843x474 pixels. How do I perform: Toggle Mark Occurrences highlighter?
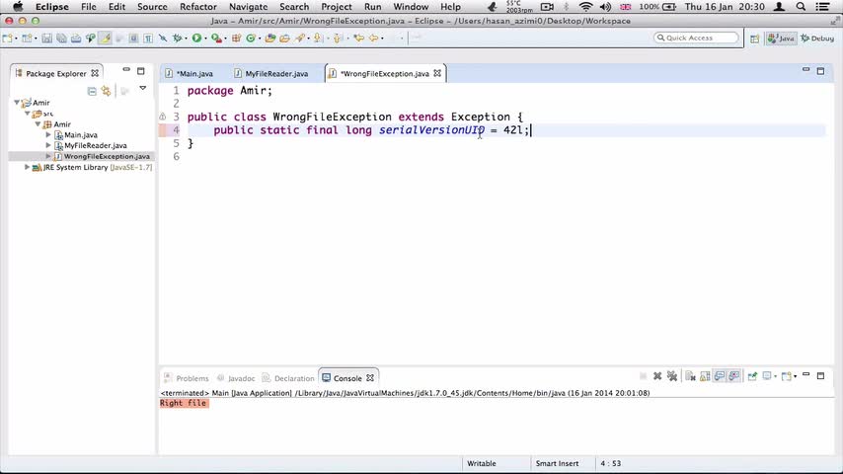pyautogui.click(x=105, y=38)
